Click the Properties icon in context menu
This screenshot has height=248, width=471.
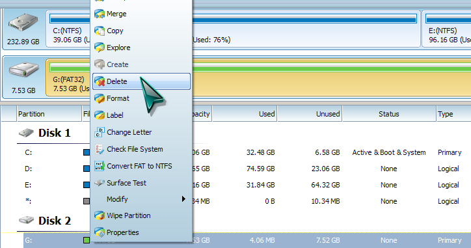[x=100, y=232]
